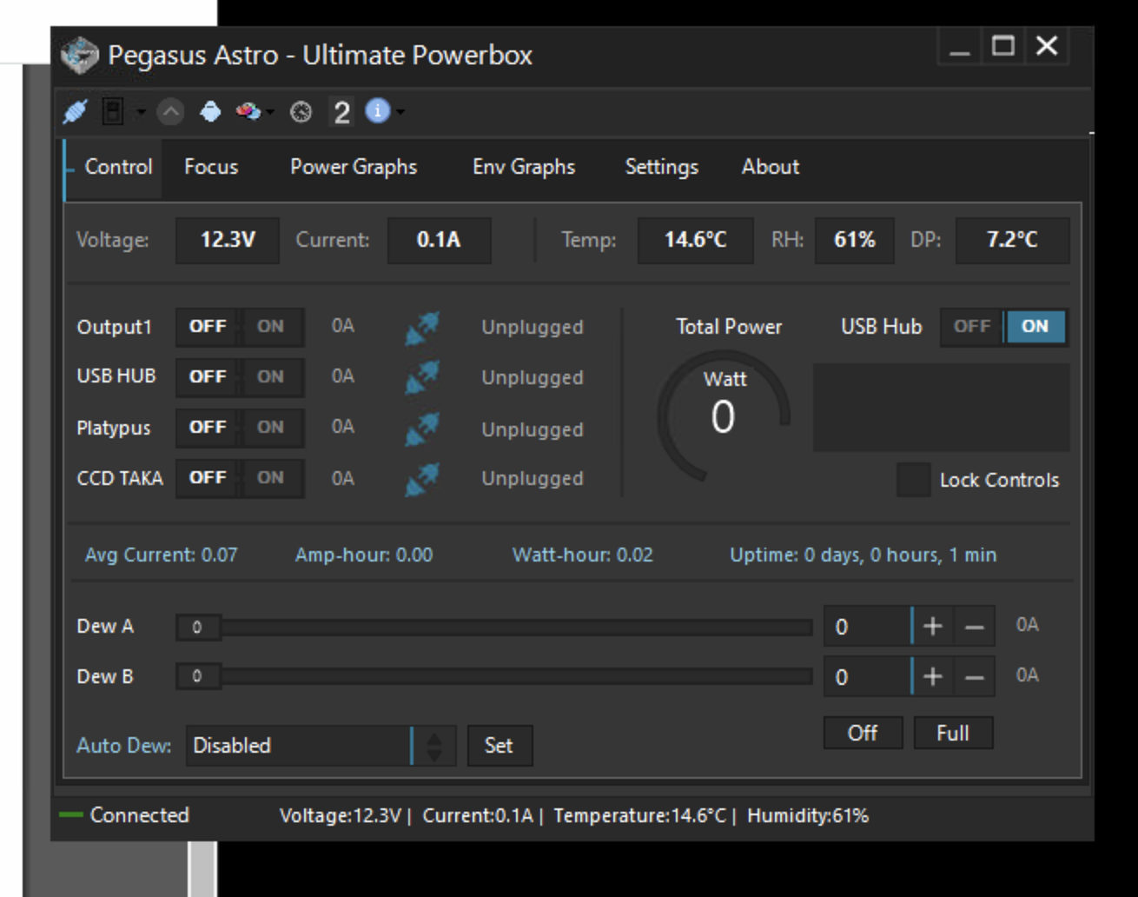Click the plug icon in Platypus row
Screen dimensions: 1138x897
click(x=422, y=429)
